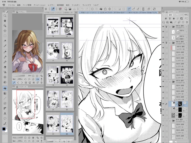Screen dimensions: 191x143
Task: Create new raster layer in Layer panel
Action: pyautogui.click(x=163, y=22)
